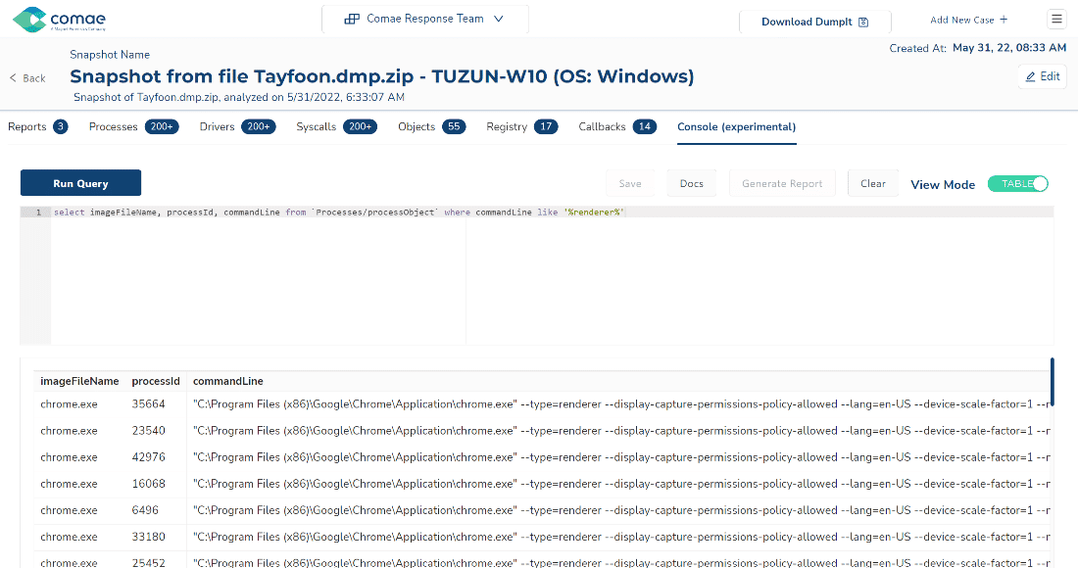Open the Drivers tab
This screenshot has height=568, width=1078.
click(238, 126)
